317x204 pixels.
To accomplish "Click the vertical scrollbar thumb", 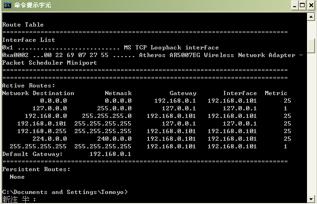I will point(311,46).
